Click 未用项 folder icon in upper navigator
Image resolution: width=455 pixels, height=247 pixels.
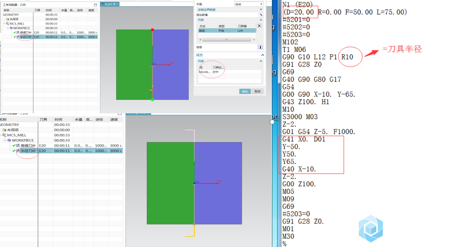point(7,19)
